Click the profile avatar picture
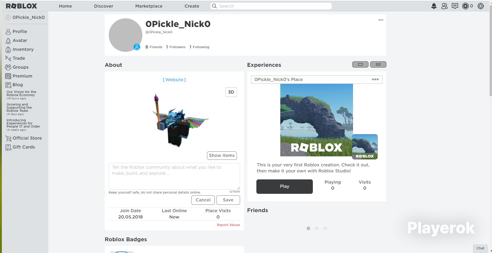The width and height of the screenshot is (492, 253). tap(126, 35)
